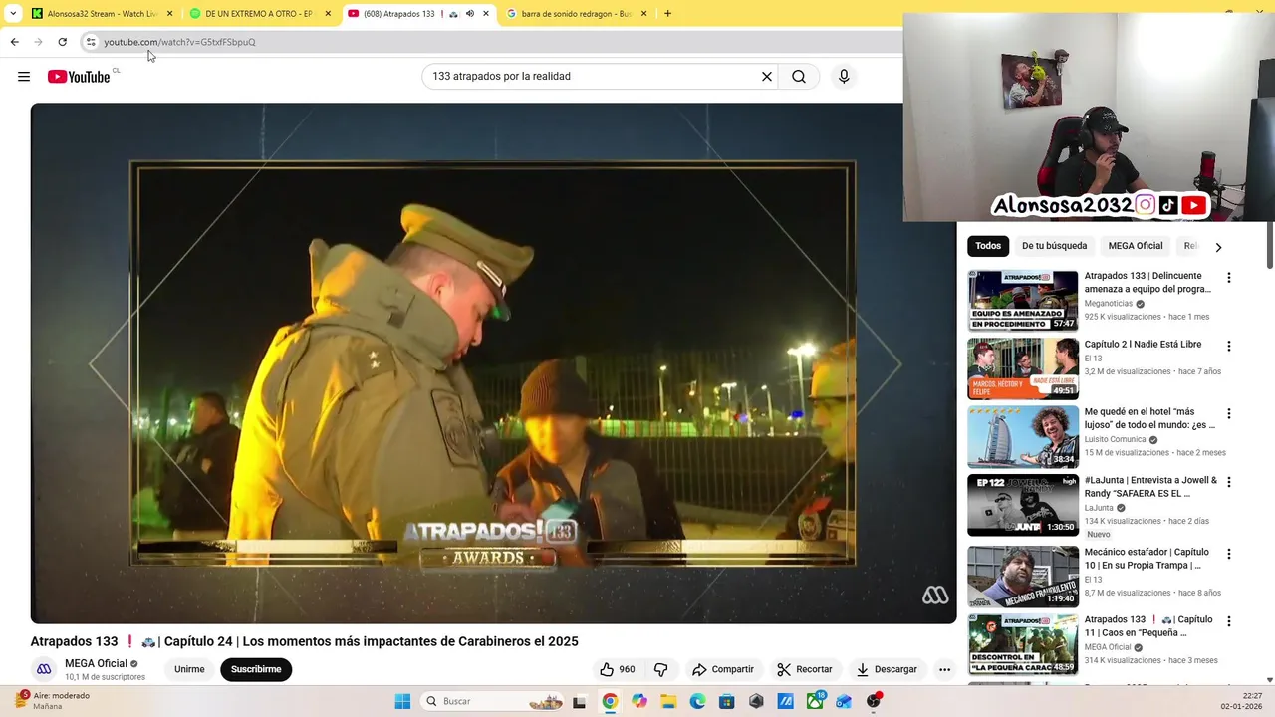Click the Recortar clip button
Viewport: 1275px width, 717px height.
(805, 669)
